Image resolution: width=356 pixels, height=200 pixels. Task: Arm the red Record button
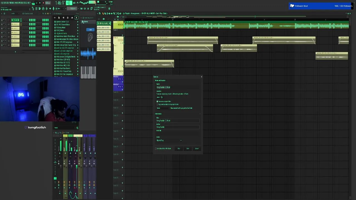(43, 3)
